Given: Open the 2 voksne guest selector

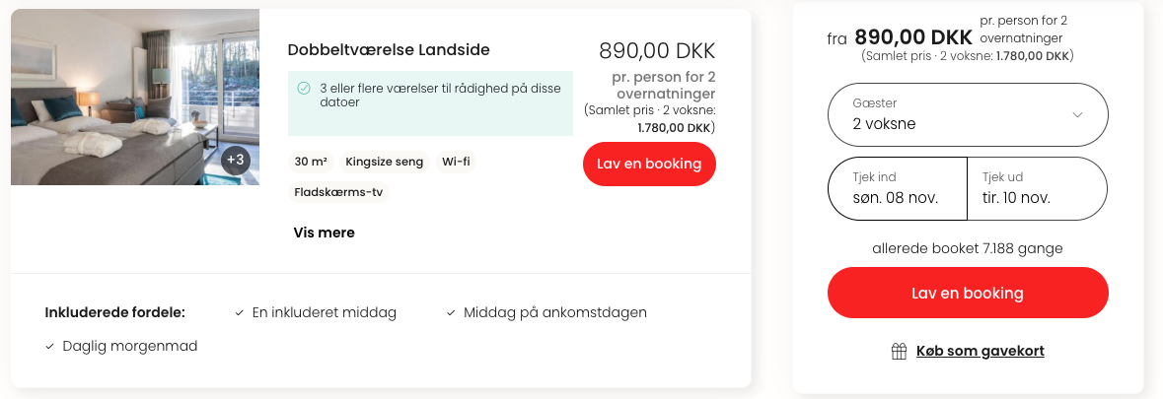Looking at the screenshot, I should point(967,114).
